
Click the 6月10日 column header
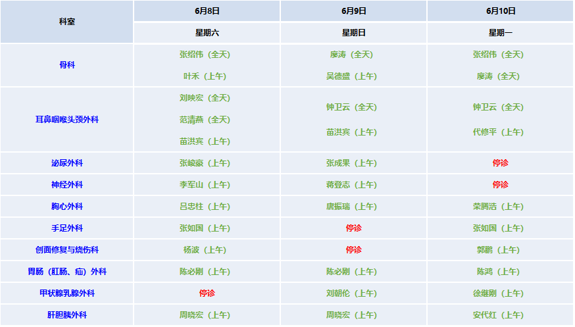501,11
